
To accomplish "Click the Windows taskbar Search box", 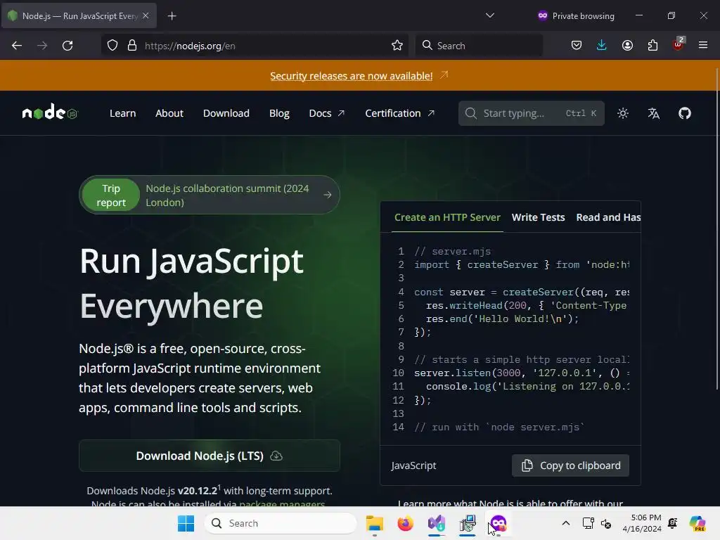I will pos(280,523).
